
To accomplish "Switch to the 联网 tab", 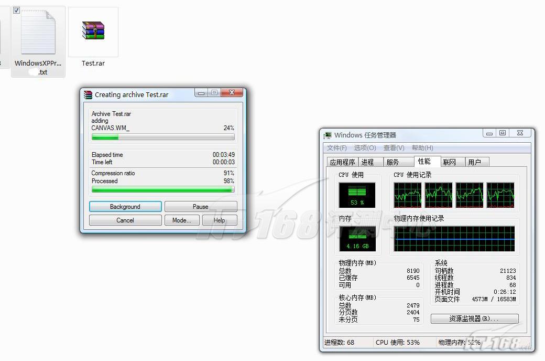I will (449, 162).
